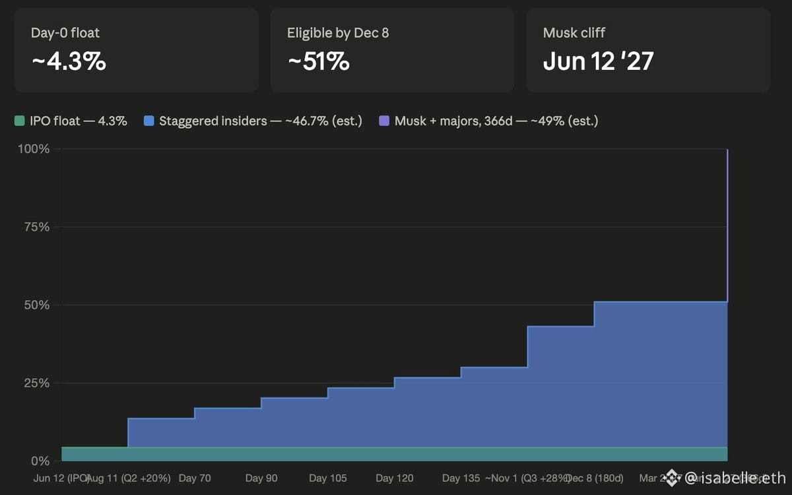Viewport: 792px width, 495px height.
Task: Click the 'Musk cliff' heading text
Action: coord(574,32)
